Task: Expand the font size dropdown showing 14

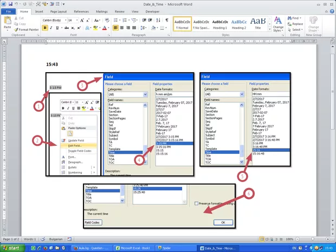Action: pos(77,20)
